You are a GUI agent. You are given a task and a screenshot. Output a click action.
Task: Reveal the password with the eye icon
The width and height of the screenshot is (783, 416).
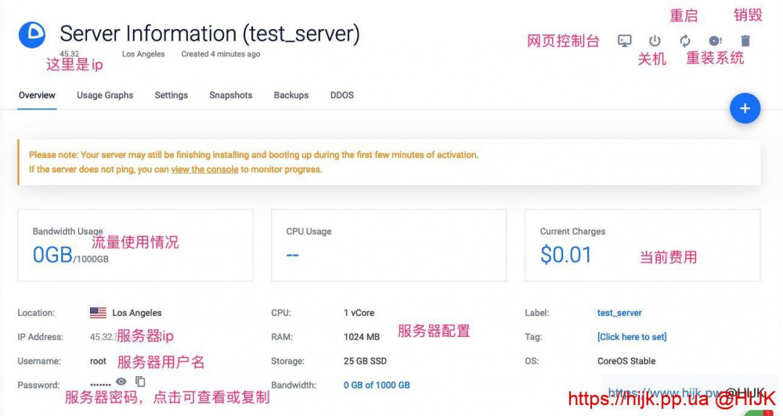click(121, 382)
